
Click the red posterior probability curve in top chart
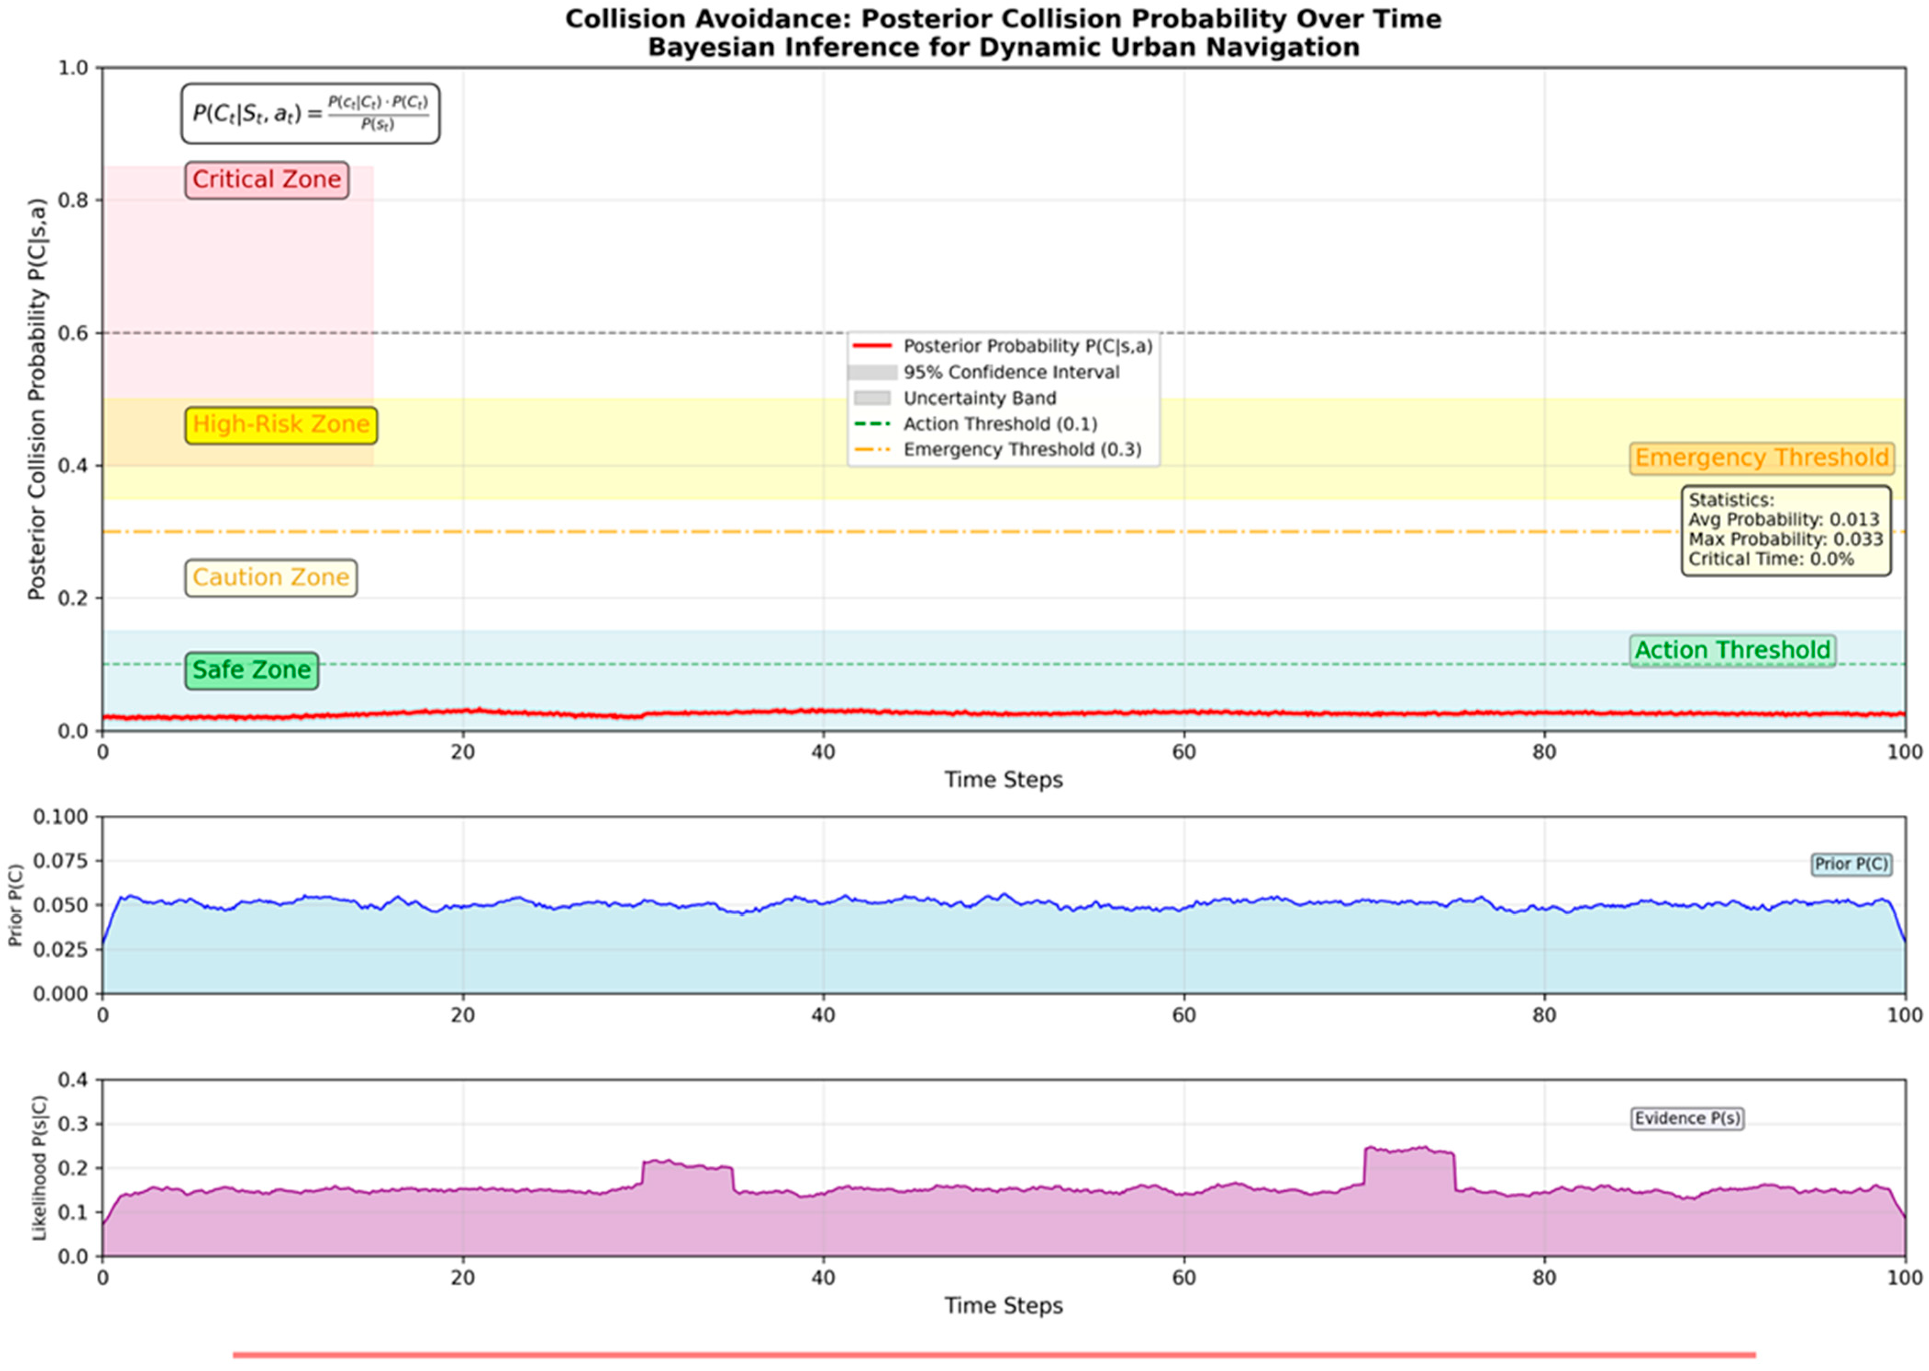coord(1003,713)
